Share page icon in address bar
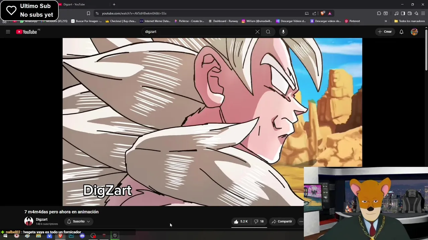This screenshot has width=428, height=240. 314,13
